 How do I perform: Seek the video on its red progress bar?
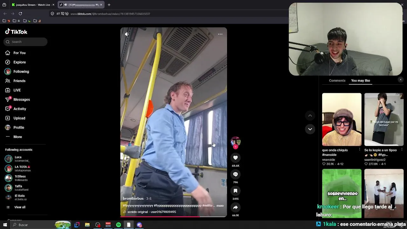click(174, 217)
